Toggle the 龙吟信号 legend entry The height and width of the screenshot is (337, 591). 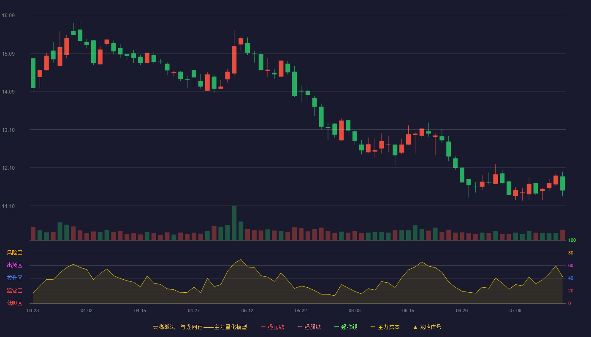click(x=427, y=327)
